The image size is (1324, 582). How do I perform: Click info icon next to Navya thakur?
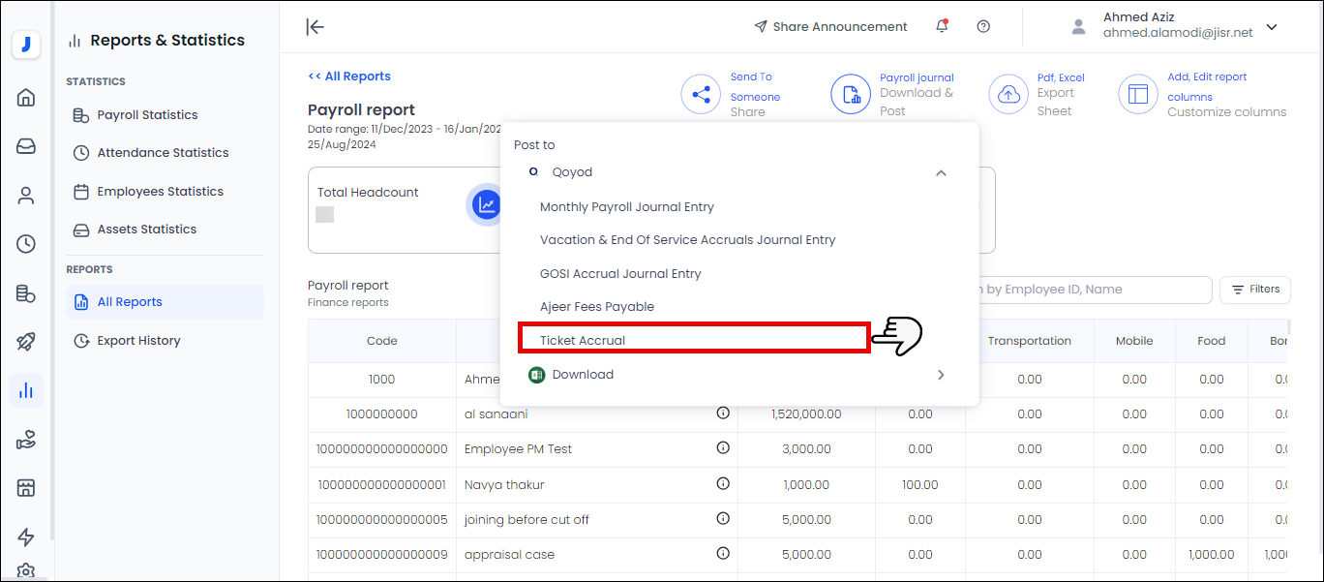click(723, 483)
